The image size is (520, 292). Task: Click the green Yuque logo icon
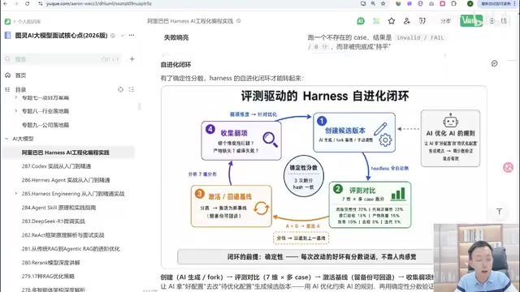(x=7, y=22)
